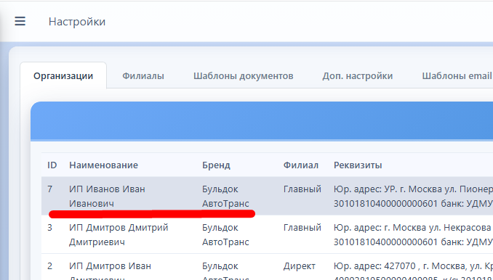The width and height of the screenshot is (493, 280).
Task: Click the Настройки page title
Action: click(77, 22)
